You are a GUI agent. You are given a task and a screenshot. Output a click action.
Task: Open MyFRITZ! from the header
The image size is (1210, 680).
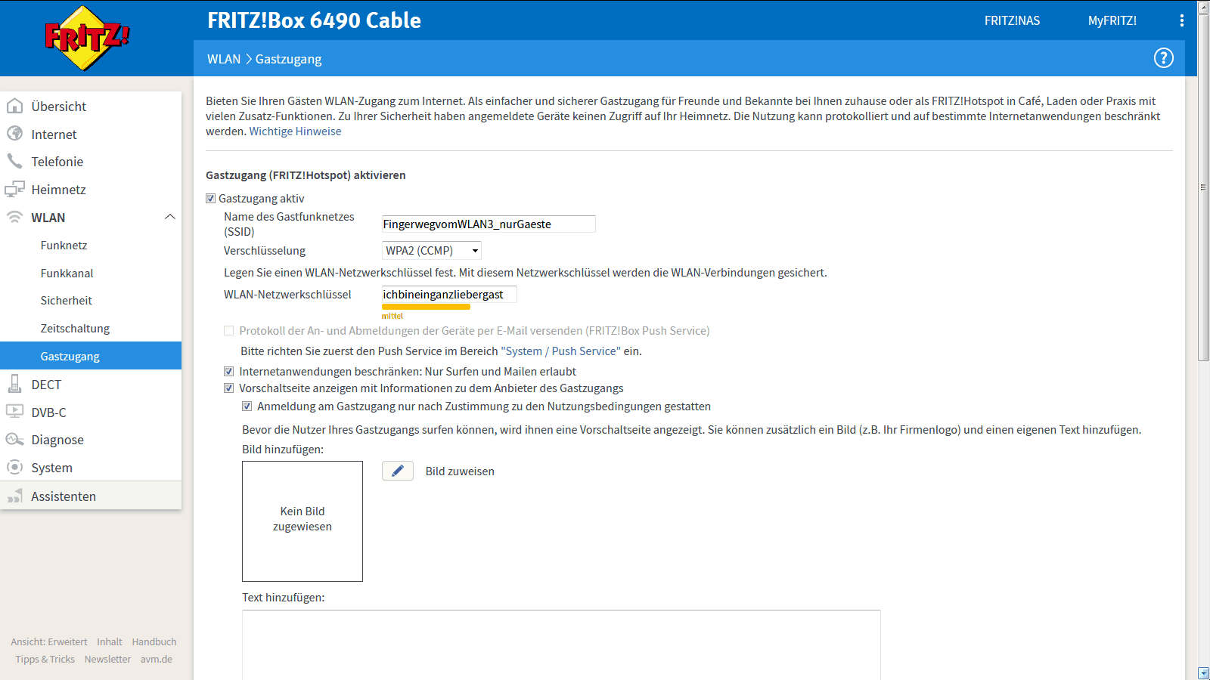click(x=1112, y=20)
